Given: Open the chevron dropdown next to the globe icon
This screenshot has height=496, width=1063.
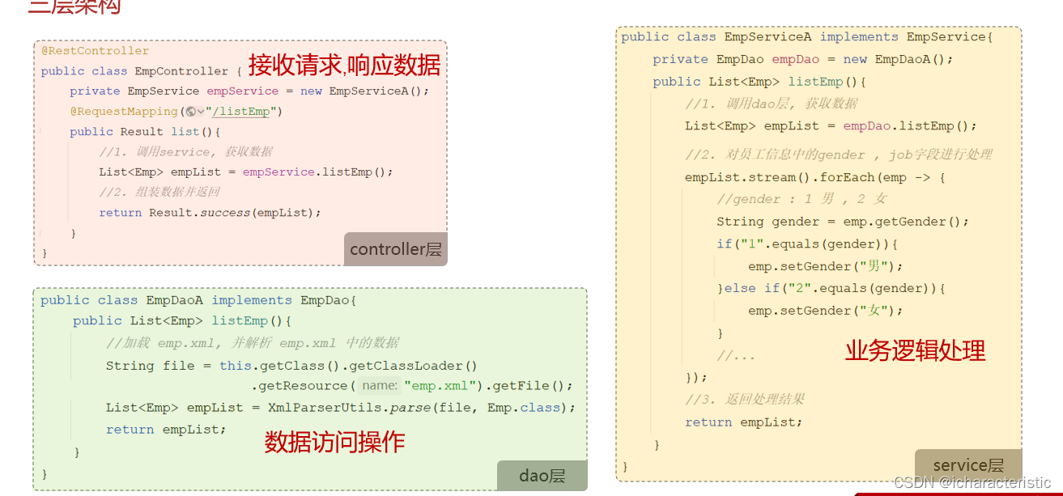Looking at the screenshot, I should tap(201, 112).
